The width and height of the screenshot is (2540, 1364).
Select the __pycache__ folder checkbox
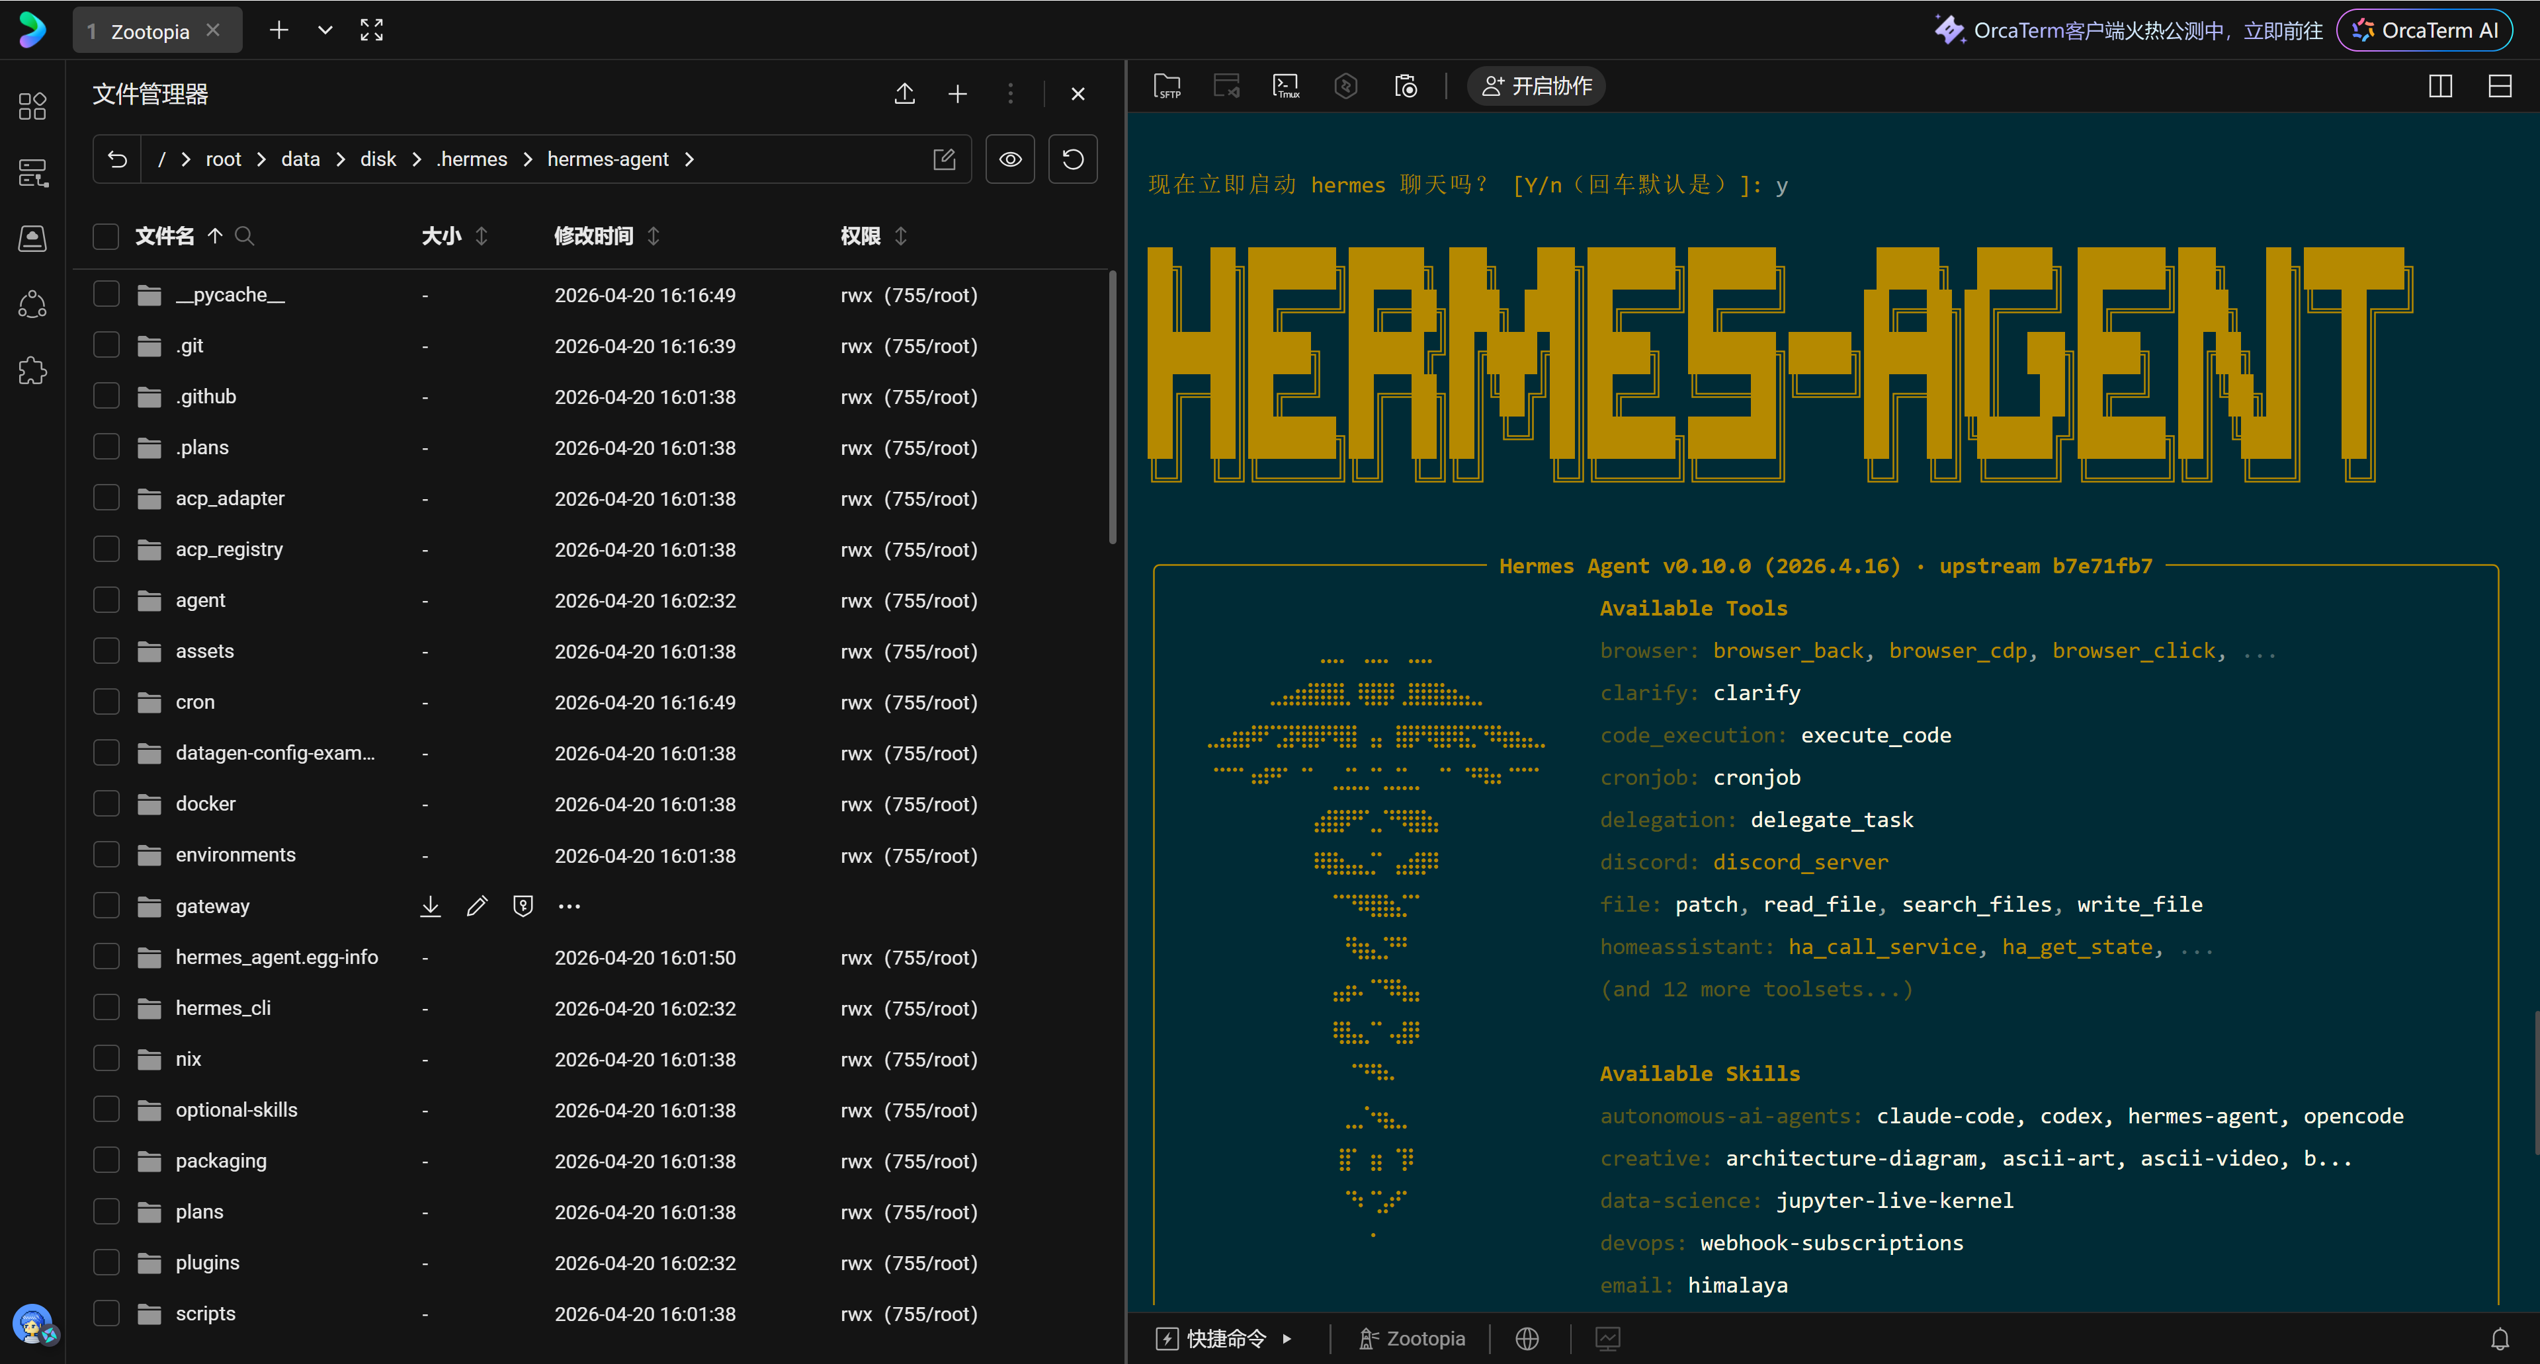(106, 295)
